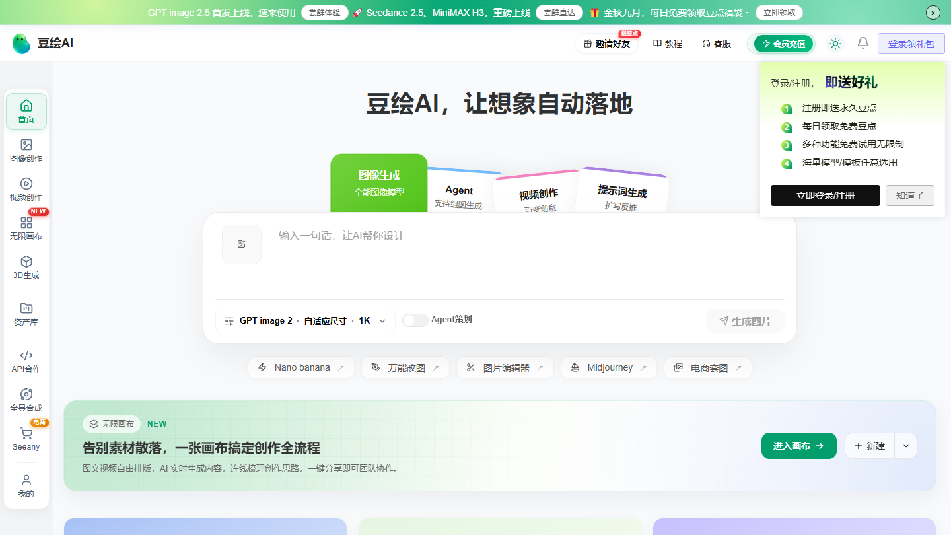Screen dimensions: 951x535
Task: Open 图像创作 in the sidebar
Action: point(26,151)
